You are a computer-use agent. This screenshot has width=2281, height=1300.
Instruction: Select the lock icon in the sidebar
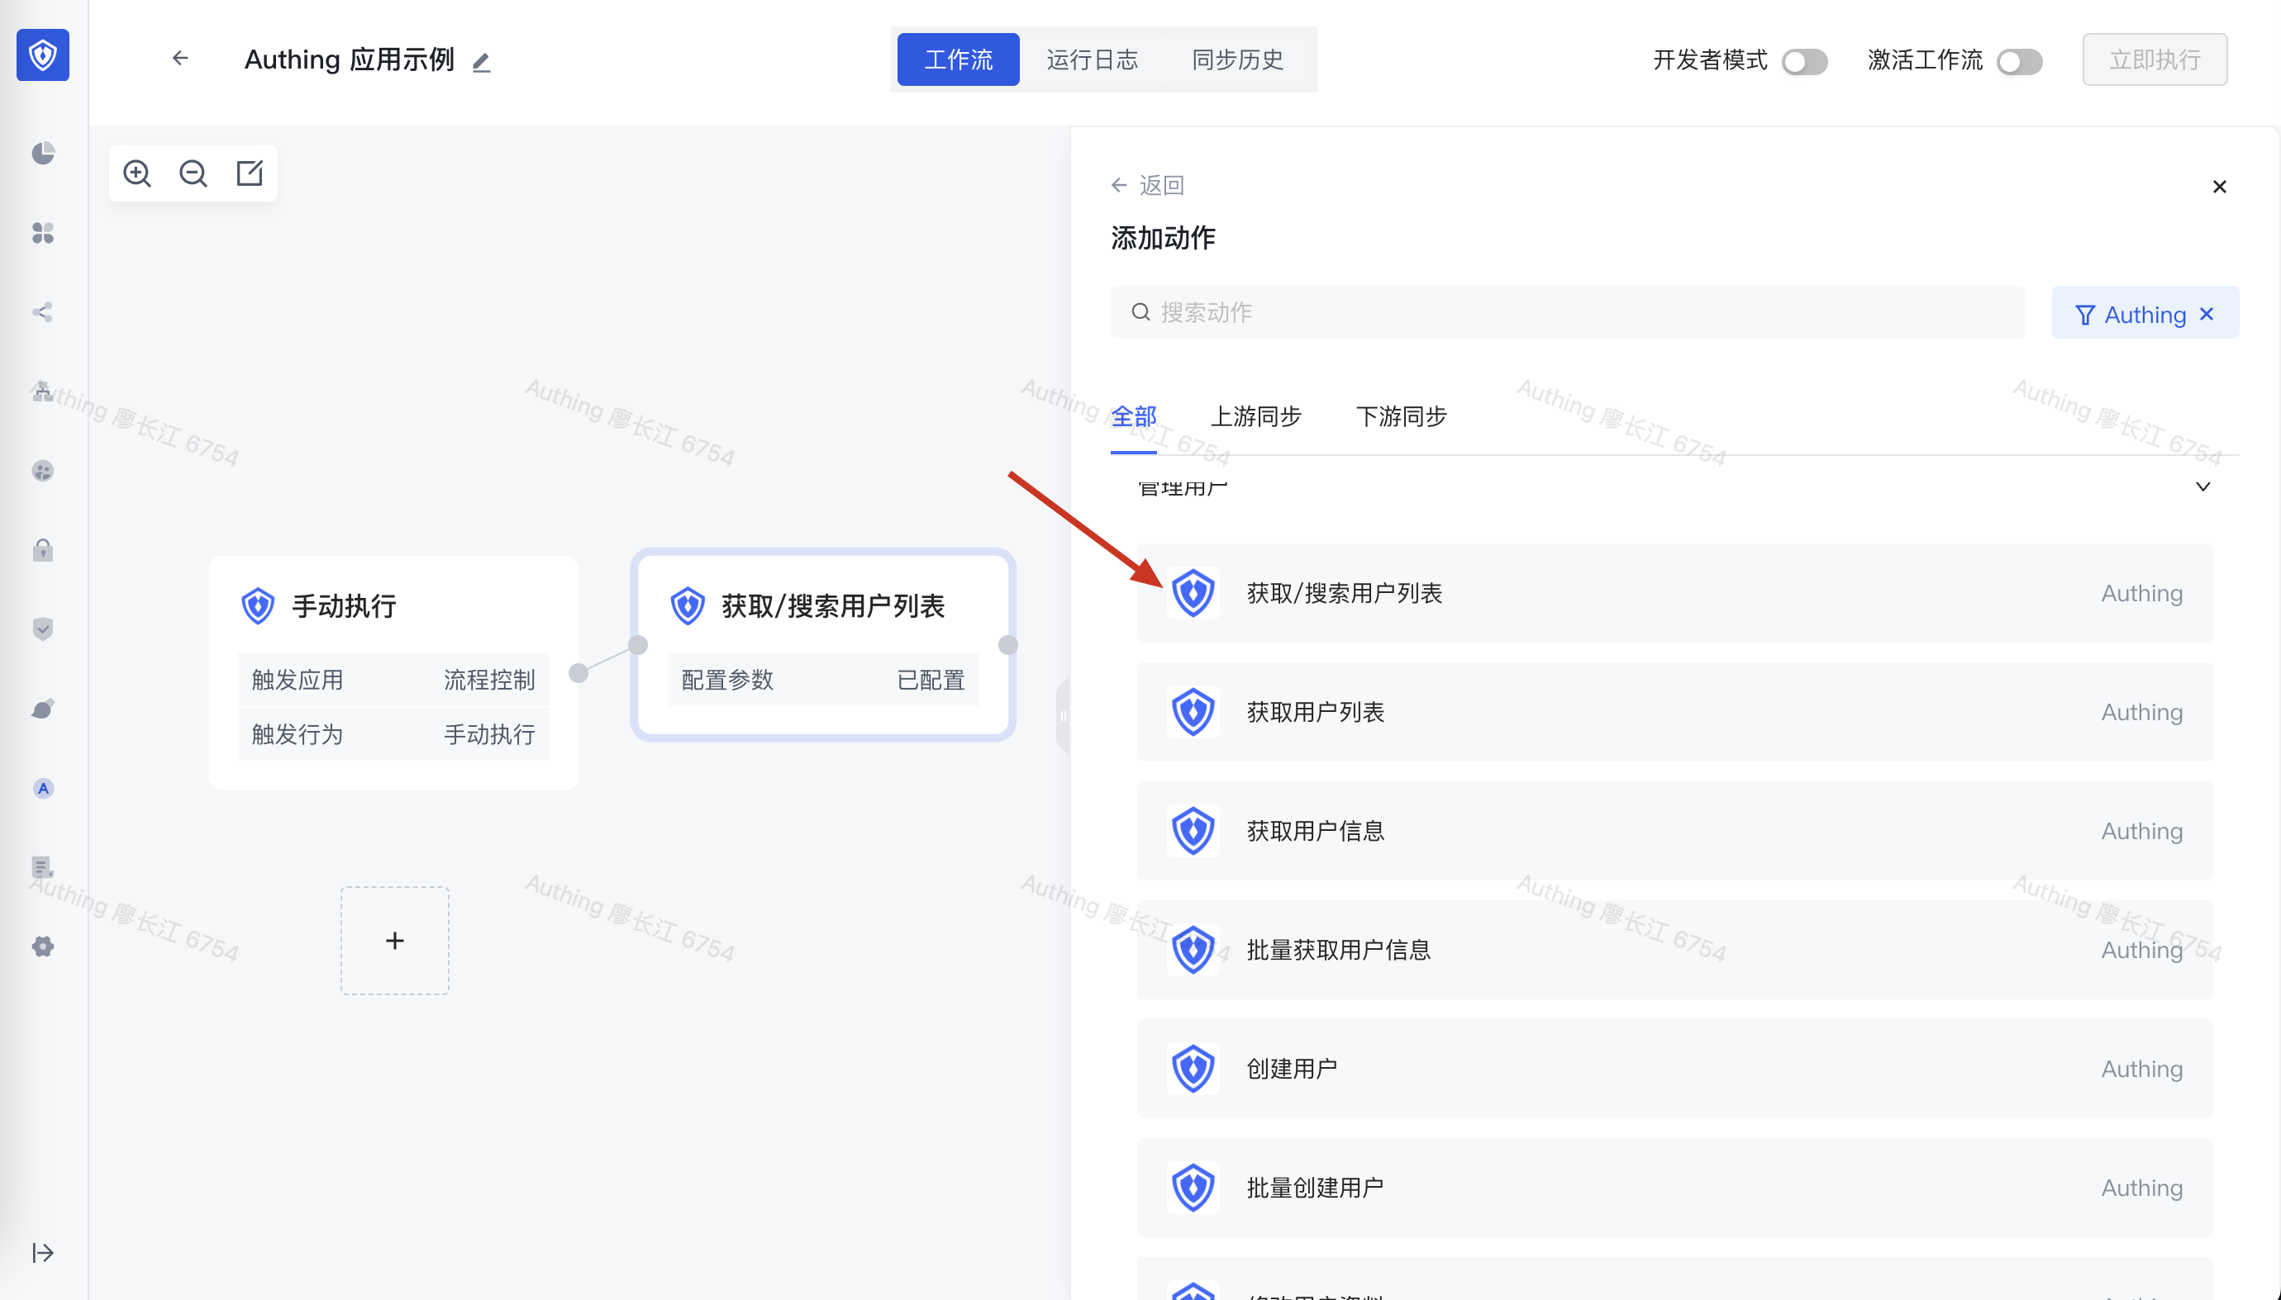click(42, 550)
